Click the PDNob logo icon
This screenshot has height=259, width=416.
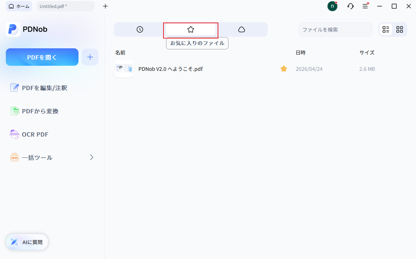click(13, 29)
